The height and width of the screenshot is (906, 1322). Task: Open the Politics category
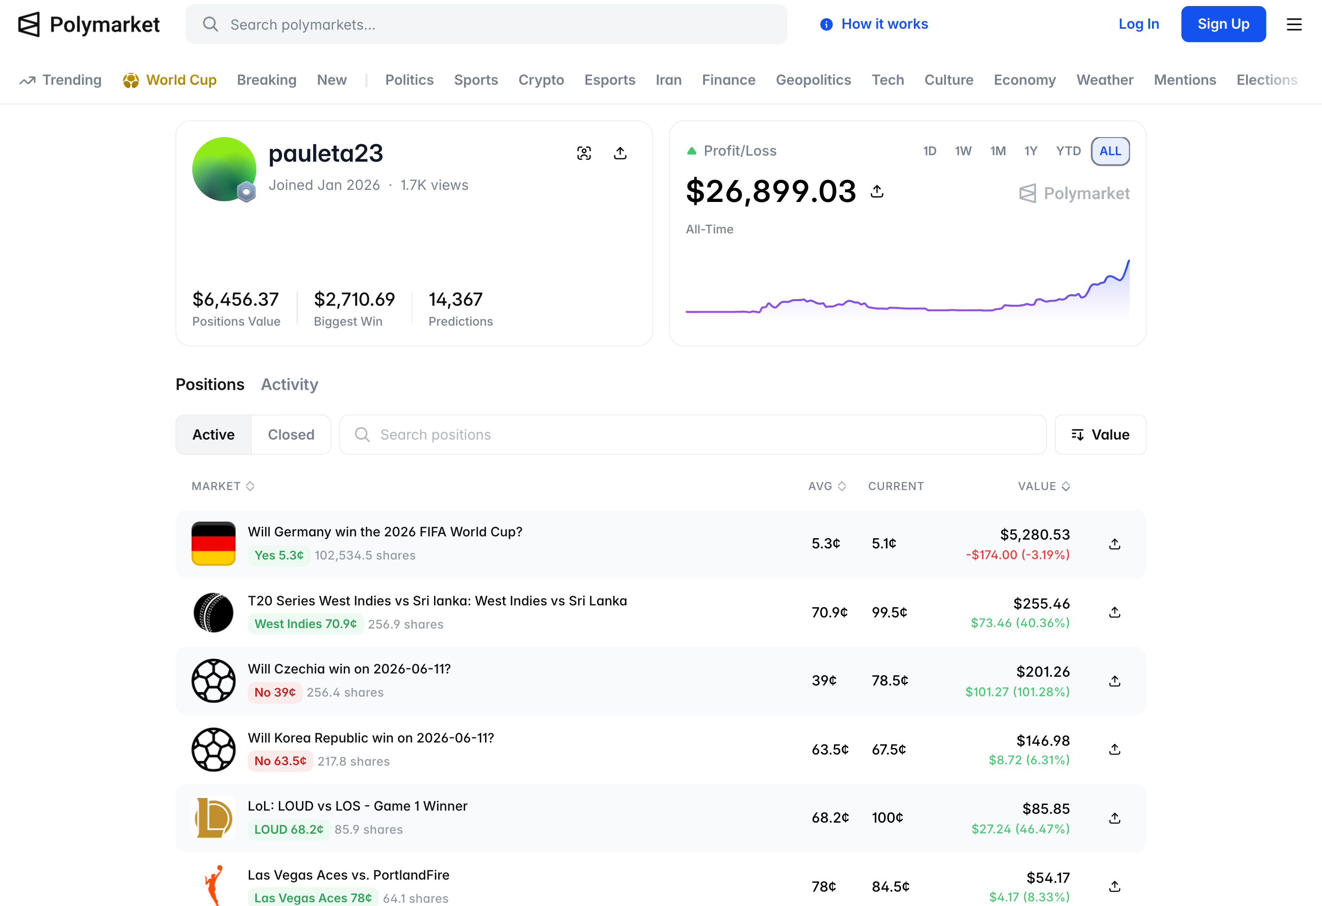pos(409,80)
